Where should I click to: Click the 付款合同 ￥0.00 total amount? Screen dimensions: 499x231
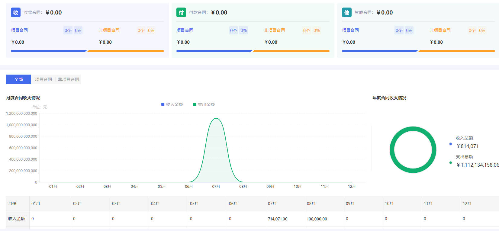(x=219, y=12)
